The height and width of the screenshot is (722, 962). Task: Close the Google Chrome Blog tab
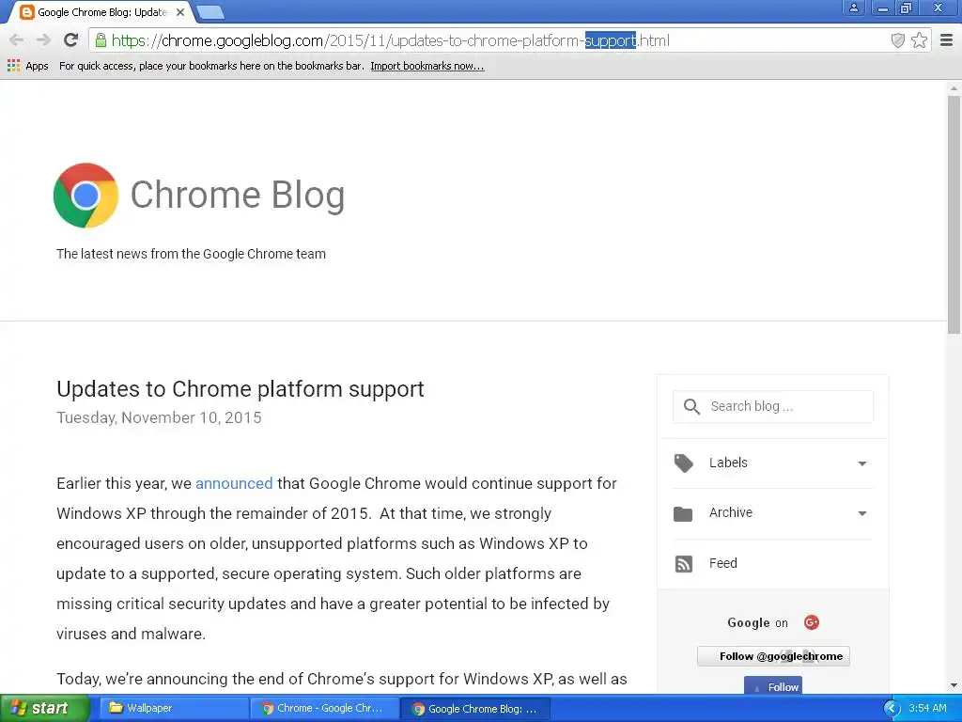coord(180,12)
